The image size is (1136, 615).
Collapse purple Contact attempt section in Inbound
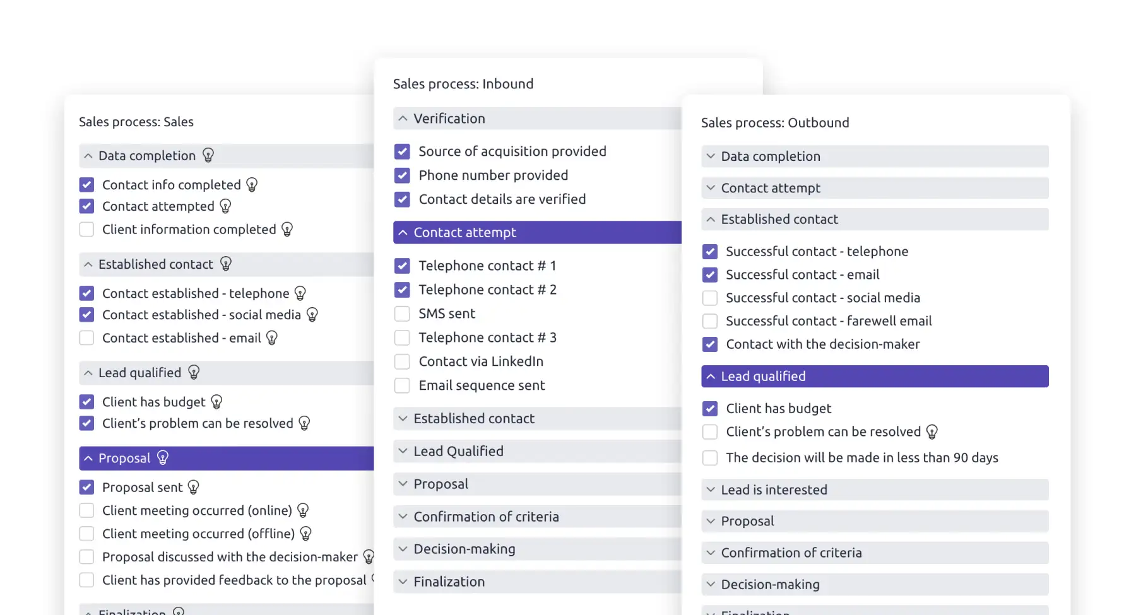[537, 232]
